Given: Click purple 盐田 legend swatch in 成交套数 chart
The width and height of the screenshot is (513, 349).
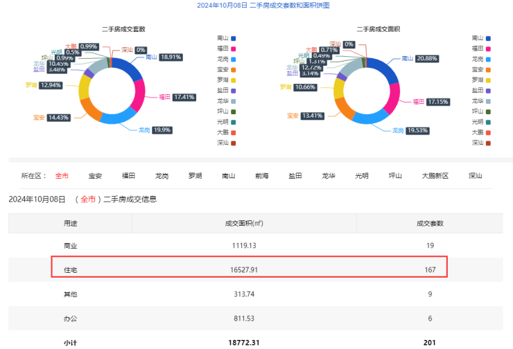Looking at the screenshot, I should tap(234, 90).
